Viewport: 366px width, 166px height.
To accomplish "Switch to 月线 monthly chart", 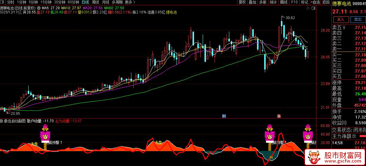I will click(x=106, y=2).
